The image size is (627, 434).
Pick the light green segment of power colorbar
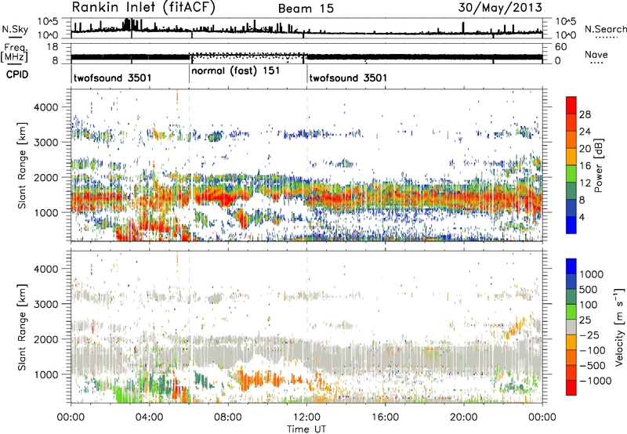click(x=571, y=174)
